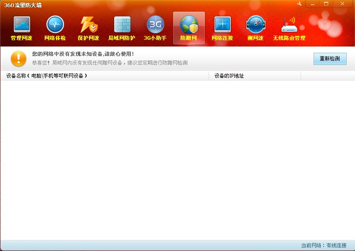
Task: Select the 防蹭网 globe shield icon
Action: click(189, 28)
